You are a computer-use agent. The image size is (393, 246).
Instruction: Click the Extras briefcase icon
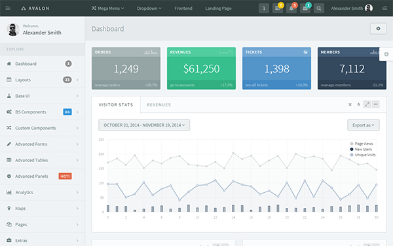click(x=9, y=241)
